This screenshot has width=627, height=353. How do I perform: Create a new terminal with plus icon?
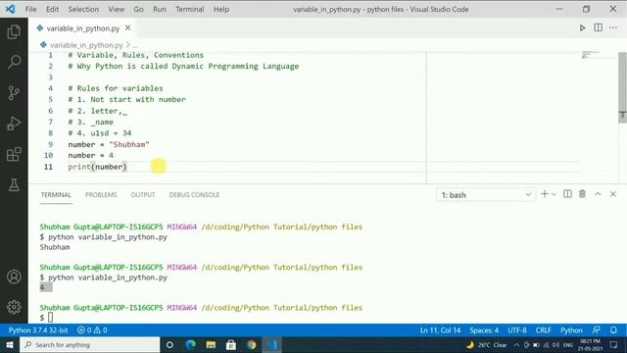(545, 194)
